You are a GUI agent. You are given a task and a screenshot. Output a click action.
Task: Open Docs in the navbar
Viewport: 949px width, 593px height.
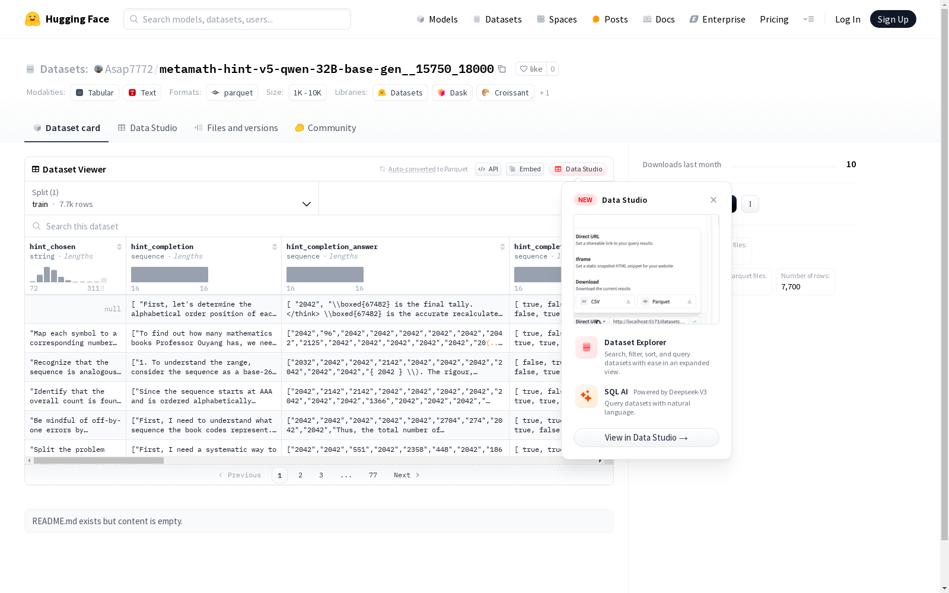tap(658, 19)
